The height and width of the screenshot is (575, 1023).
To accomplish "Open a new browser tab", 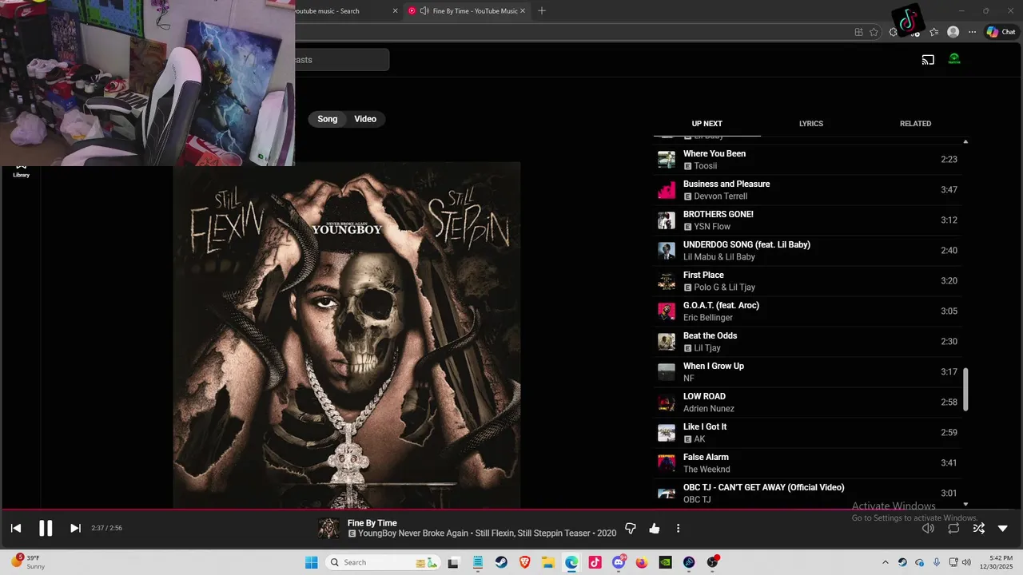I will point(542,11).
